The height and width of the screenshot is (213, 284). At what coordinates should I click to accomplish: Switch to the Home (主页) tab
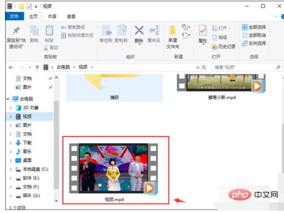click(x=33, y=16)
